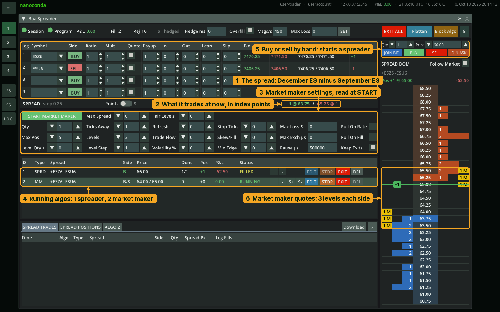
Task: Decrease order entry Qty with down arrow
Action: click(392, 45)
